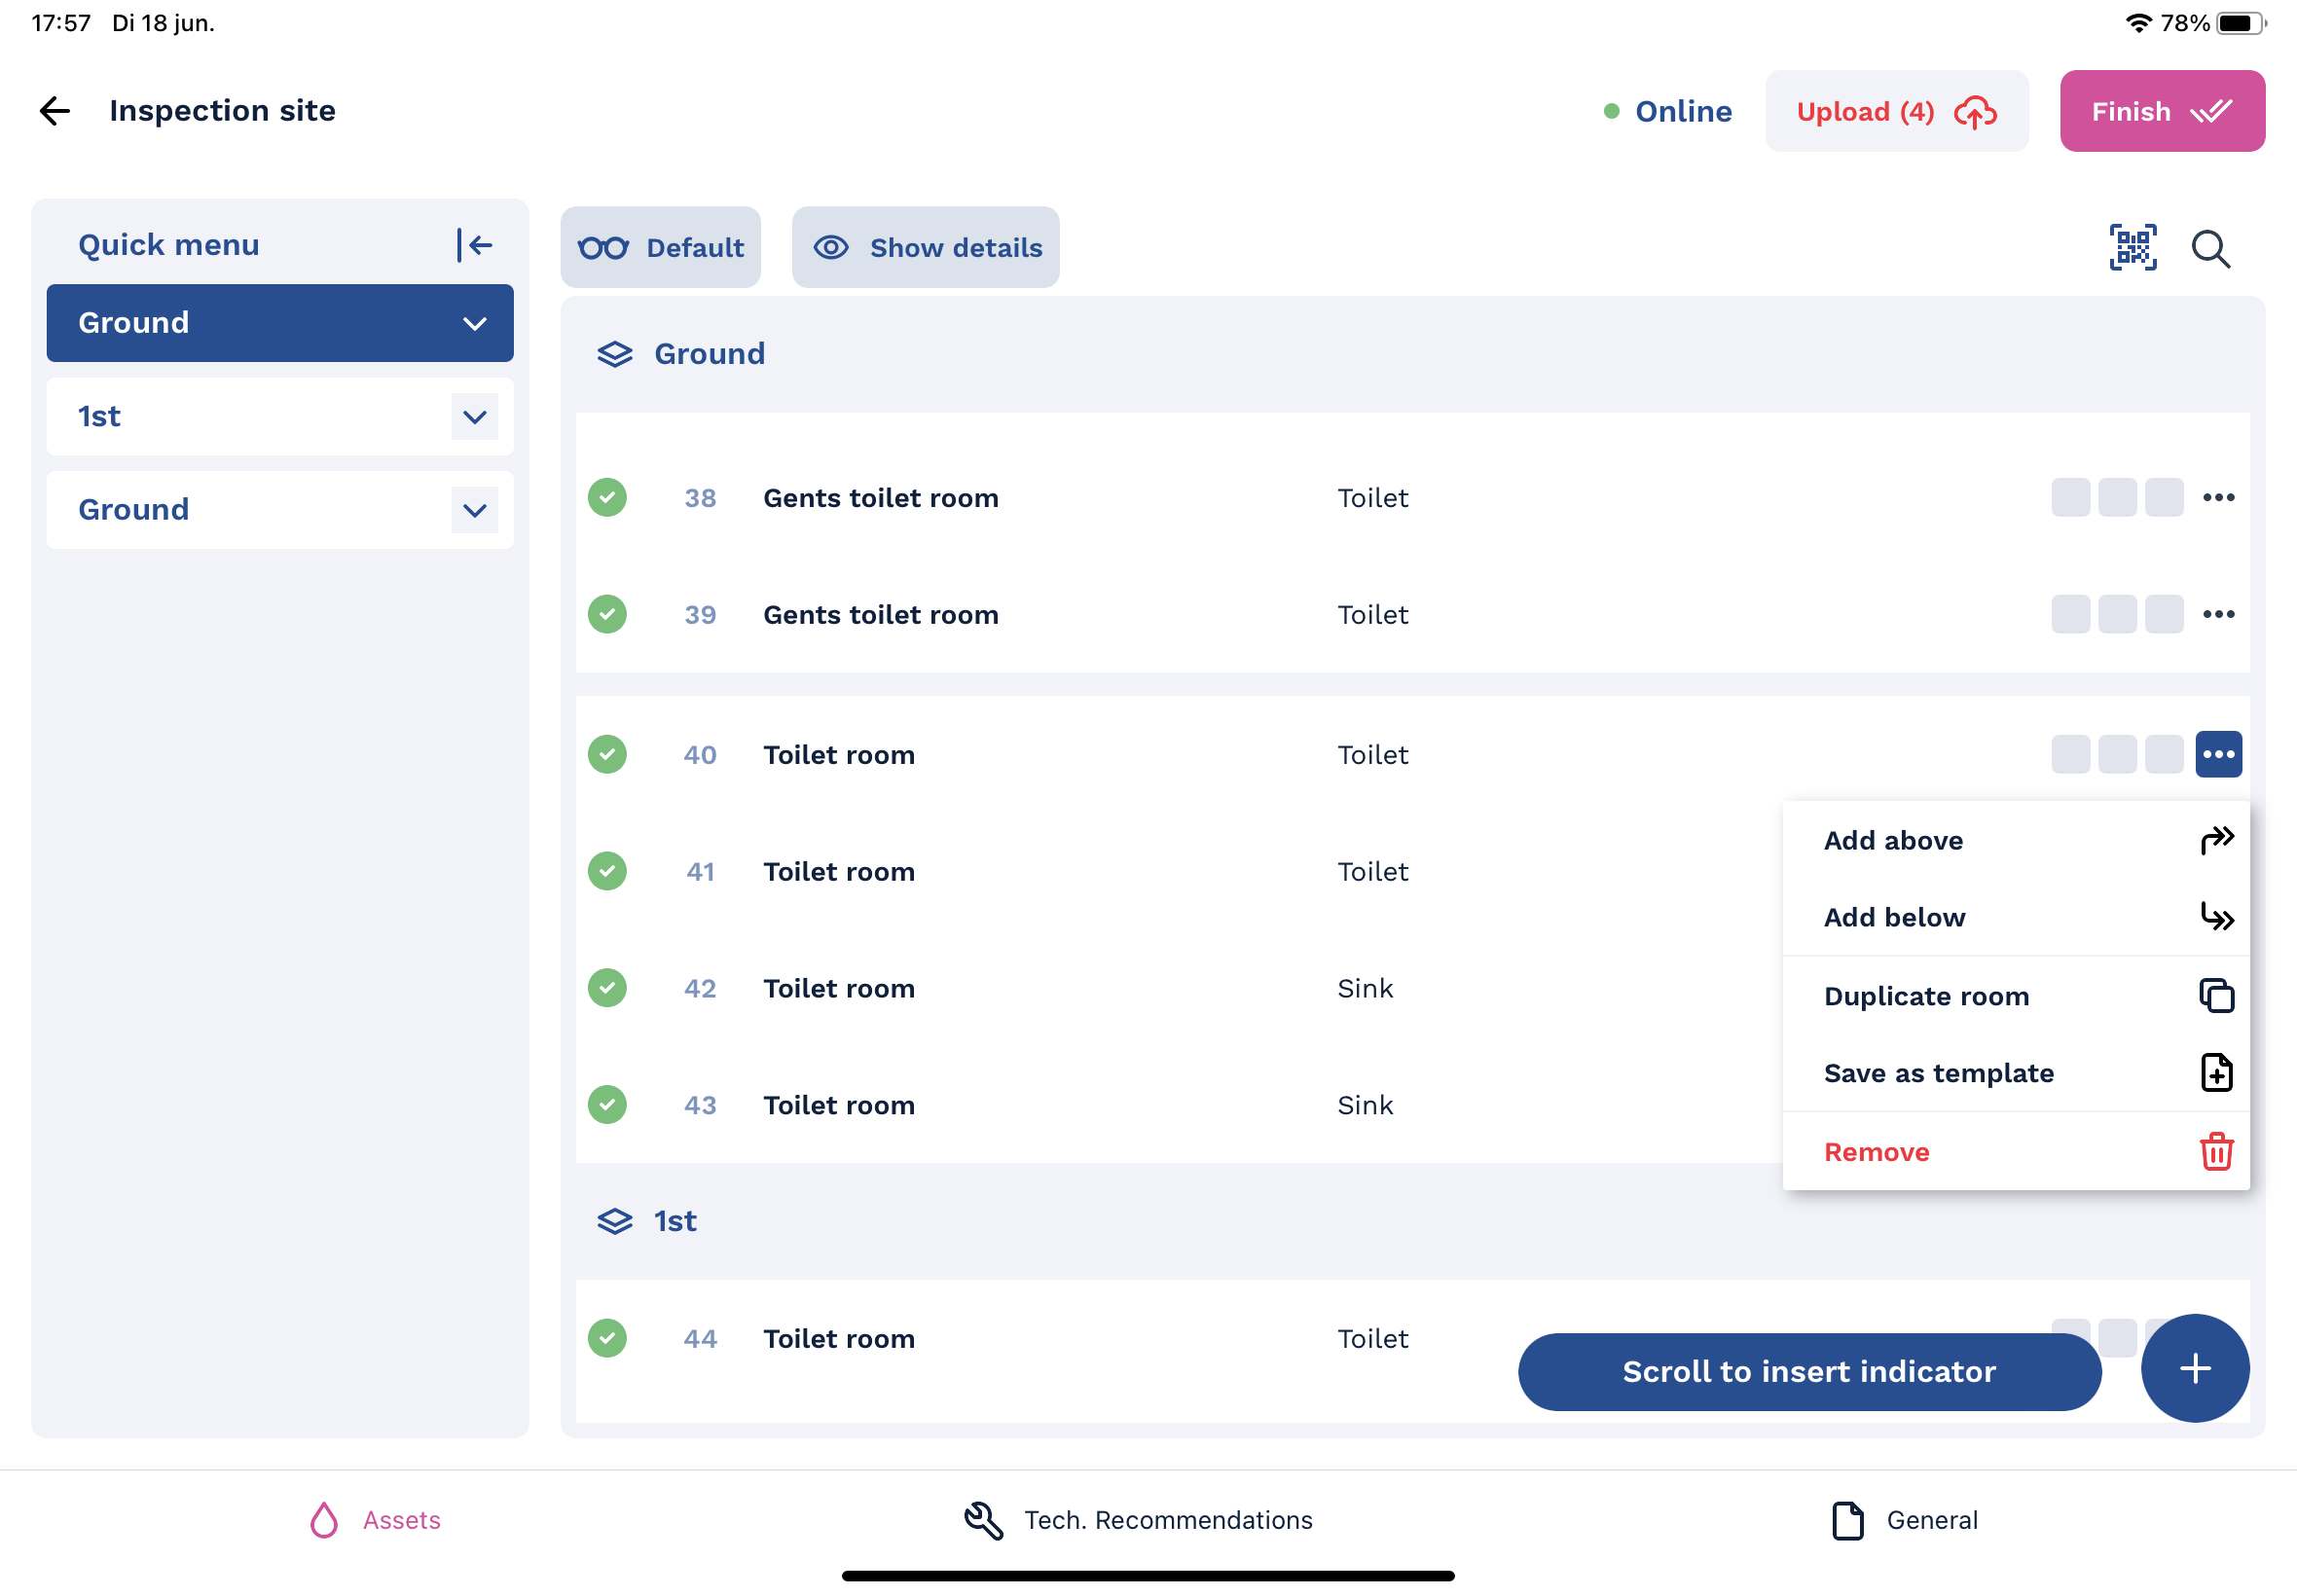Open options for row 38
This screenshot has width=2297, height=1596.
(2217, 498)
